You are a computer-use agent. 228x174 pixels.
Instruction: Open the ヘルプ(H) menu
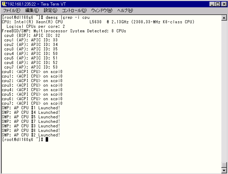tap(125, 10)
